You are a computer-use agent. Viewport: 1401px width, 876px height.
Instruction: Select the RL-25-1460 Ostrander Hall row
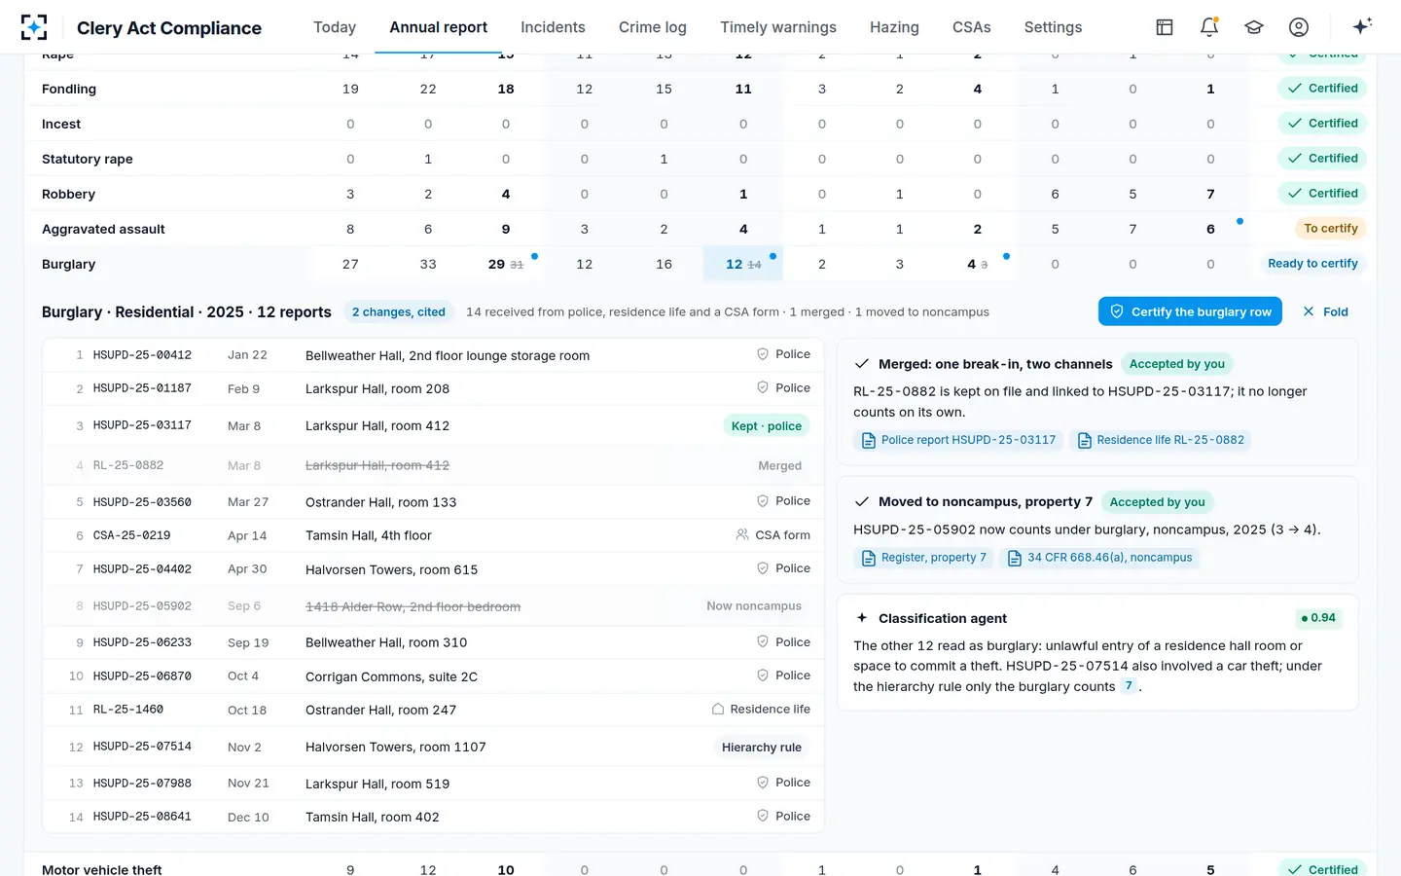click(x=433, y=710)
